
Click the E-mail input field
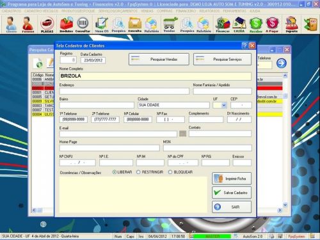point(118,134)
